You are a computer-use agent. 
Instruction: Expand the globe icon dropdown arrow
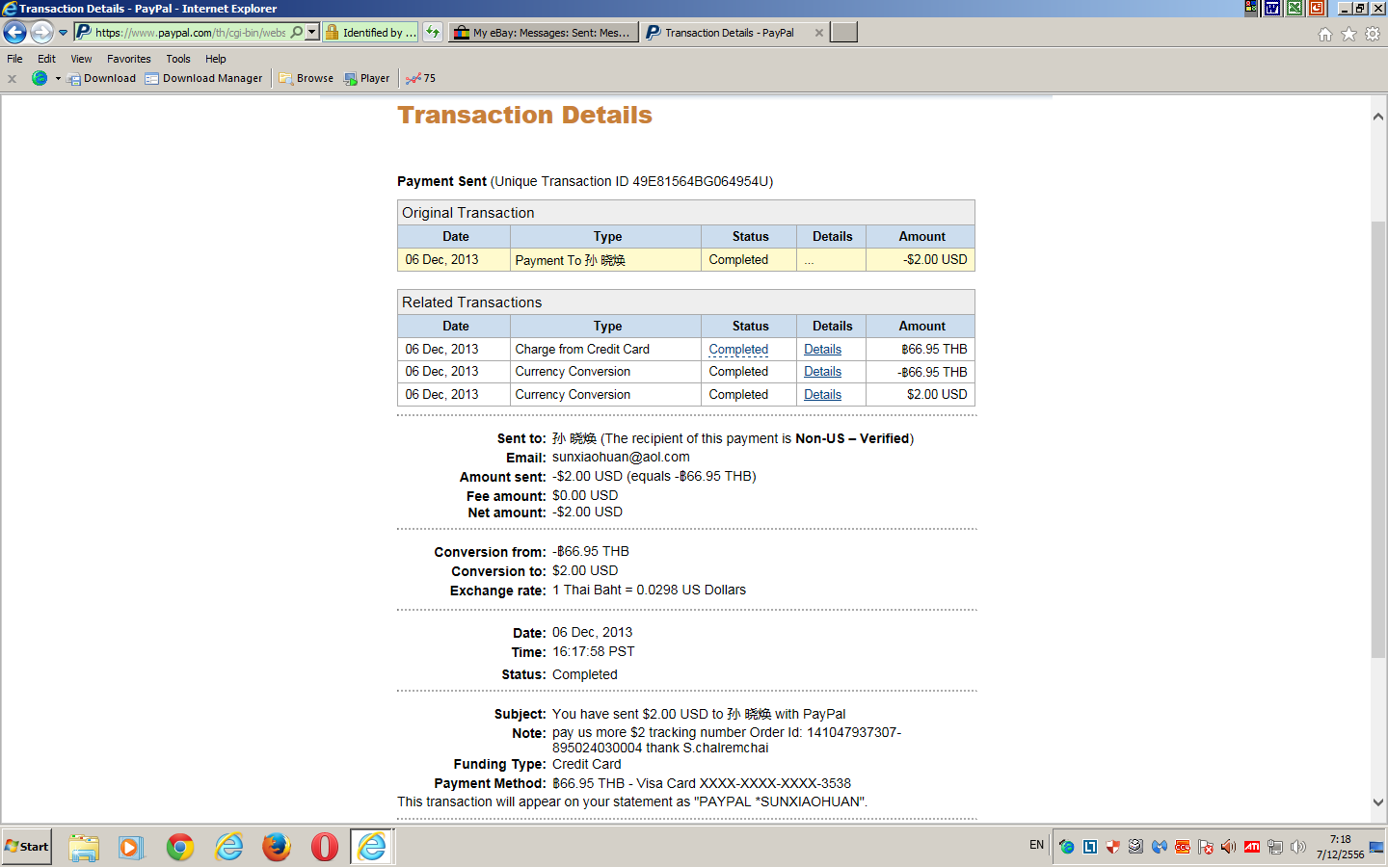tap(58, 79)
